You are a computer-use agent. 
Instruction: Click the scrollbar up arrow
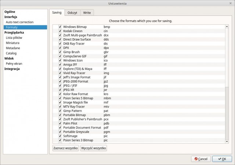pos(227,27)
